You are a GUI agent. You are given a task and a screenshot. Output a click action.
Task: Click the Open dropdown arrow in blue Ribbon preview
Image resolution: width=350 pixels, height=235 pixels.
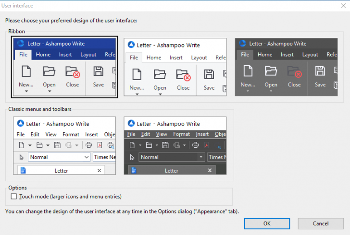[x=49, y=91]
